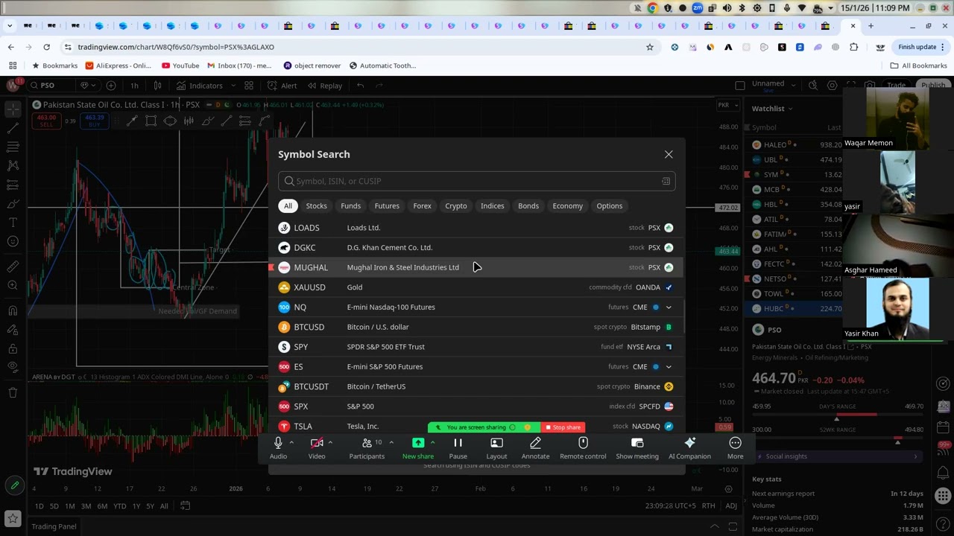The width and height of the screenshot is (954, 536).
Task: Select the Crypto filter tab
Action: [455, 205]
